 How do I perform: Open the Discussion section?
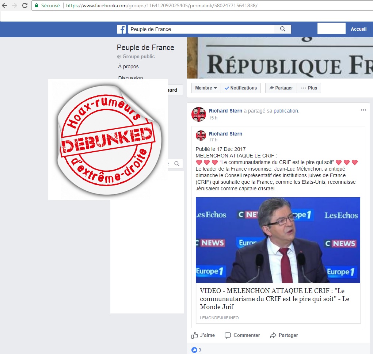(x=130, y=77)
